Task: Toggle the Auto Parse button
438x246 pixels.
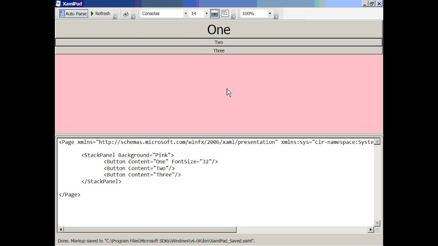Action: [x=74, y=14]
